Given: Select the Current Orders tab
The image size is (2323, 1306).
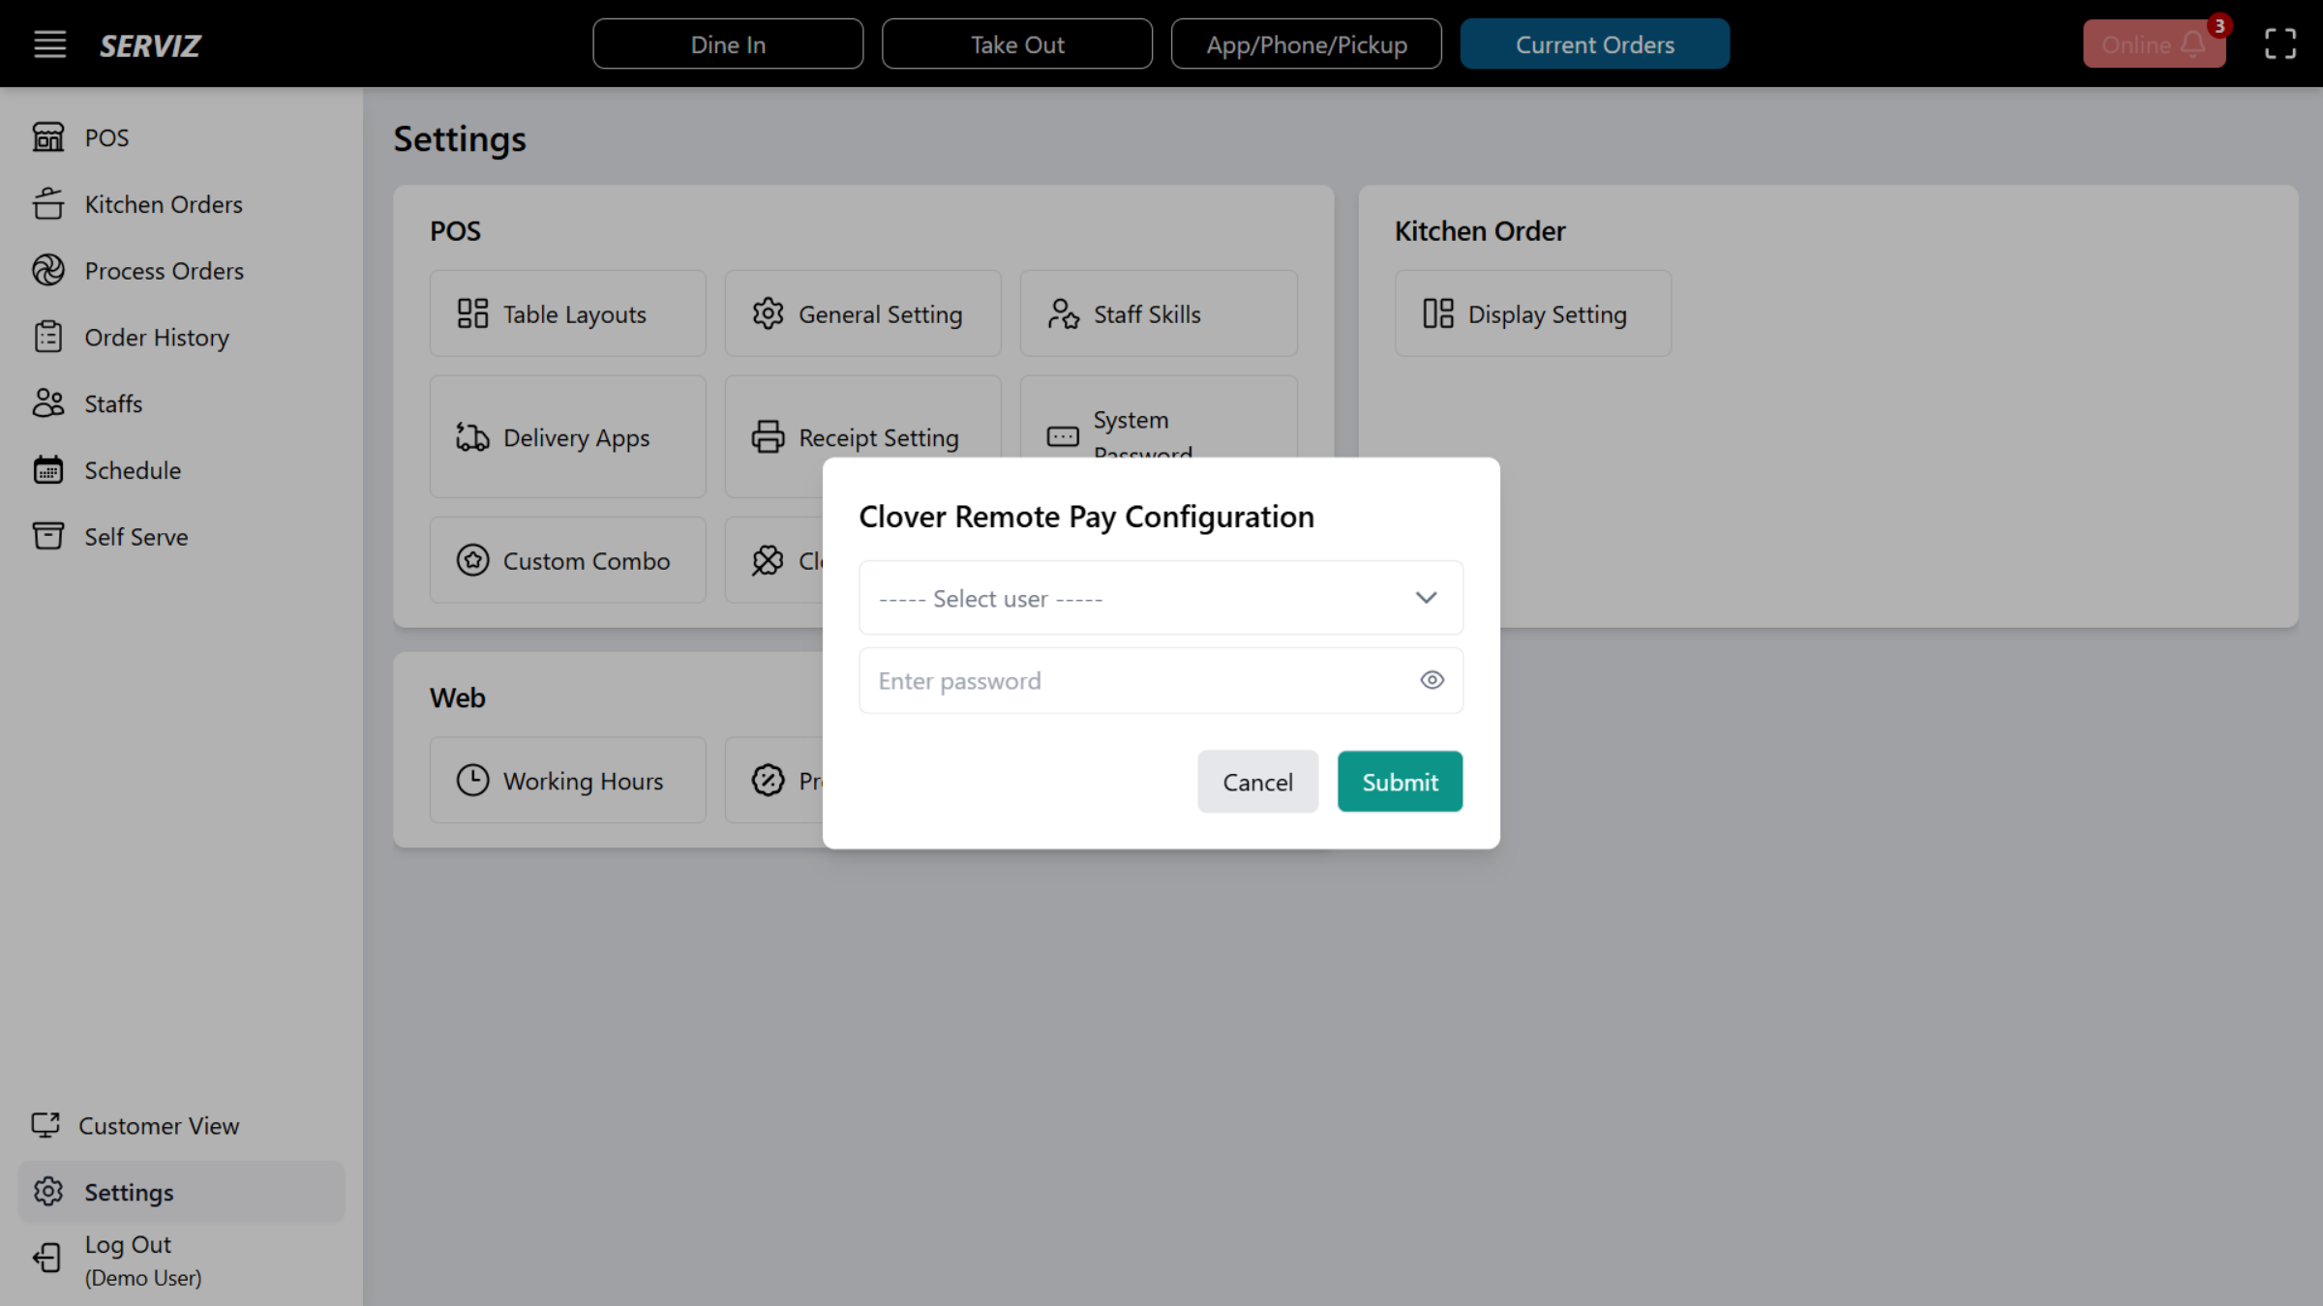Looking at the screenshot, I should pos(1594,44).
